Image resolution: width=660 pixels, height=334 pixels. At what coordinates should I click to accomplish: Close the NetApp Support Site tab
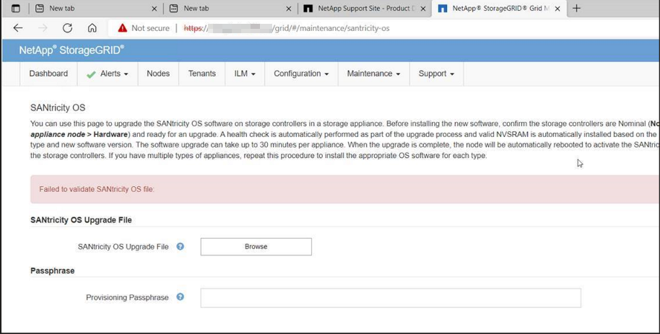(x=422, y=9)
